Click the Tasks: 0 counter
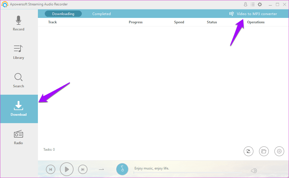Screen dimensions: 289x178 click(x=49, y=150)
